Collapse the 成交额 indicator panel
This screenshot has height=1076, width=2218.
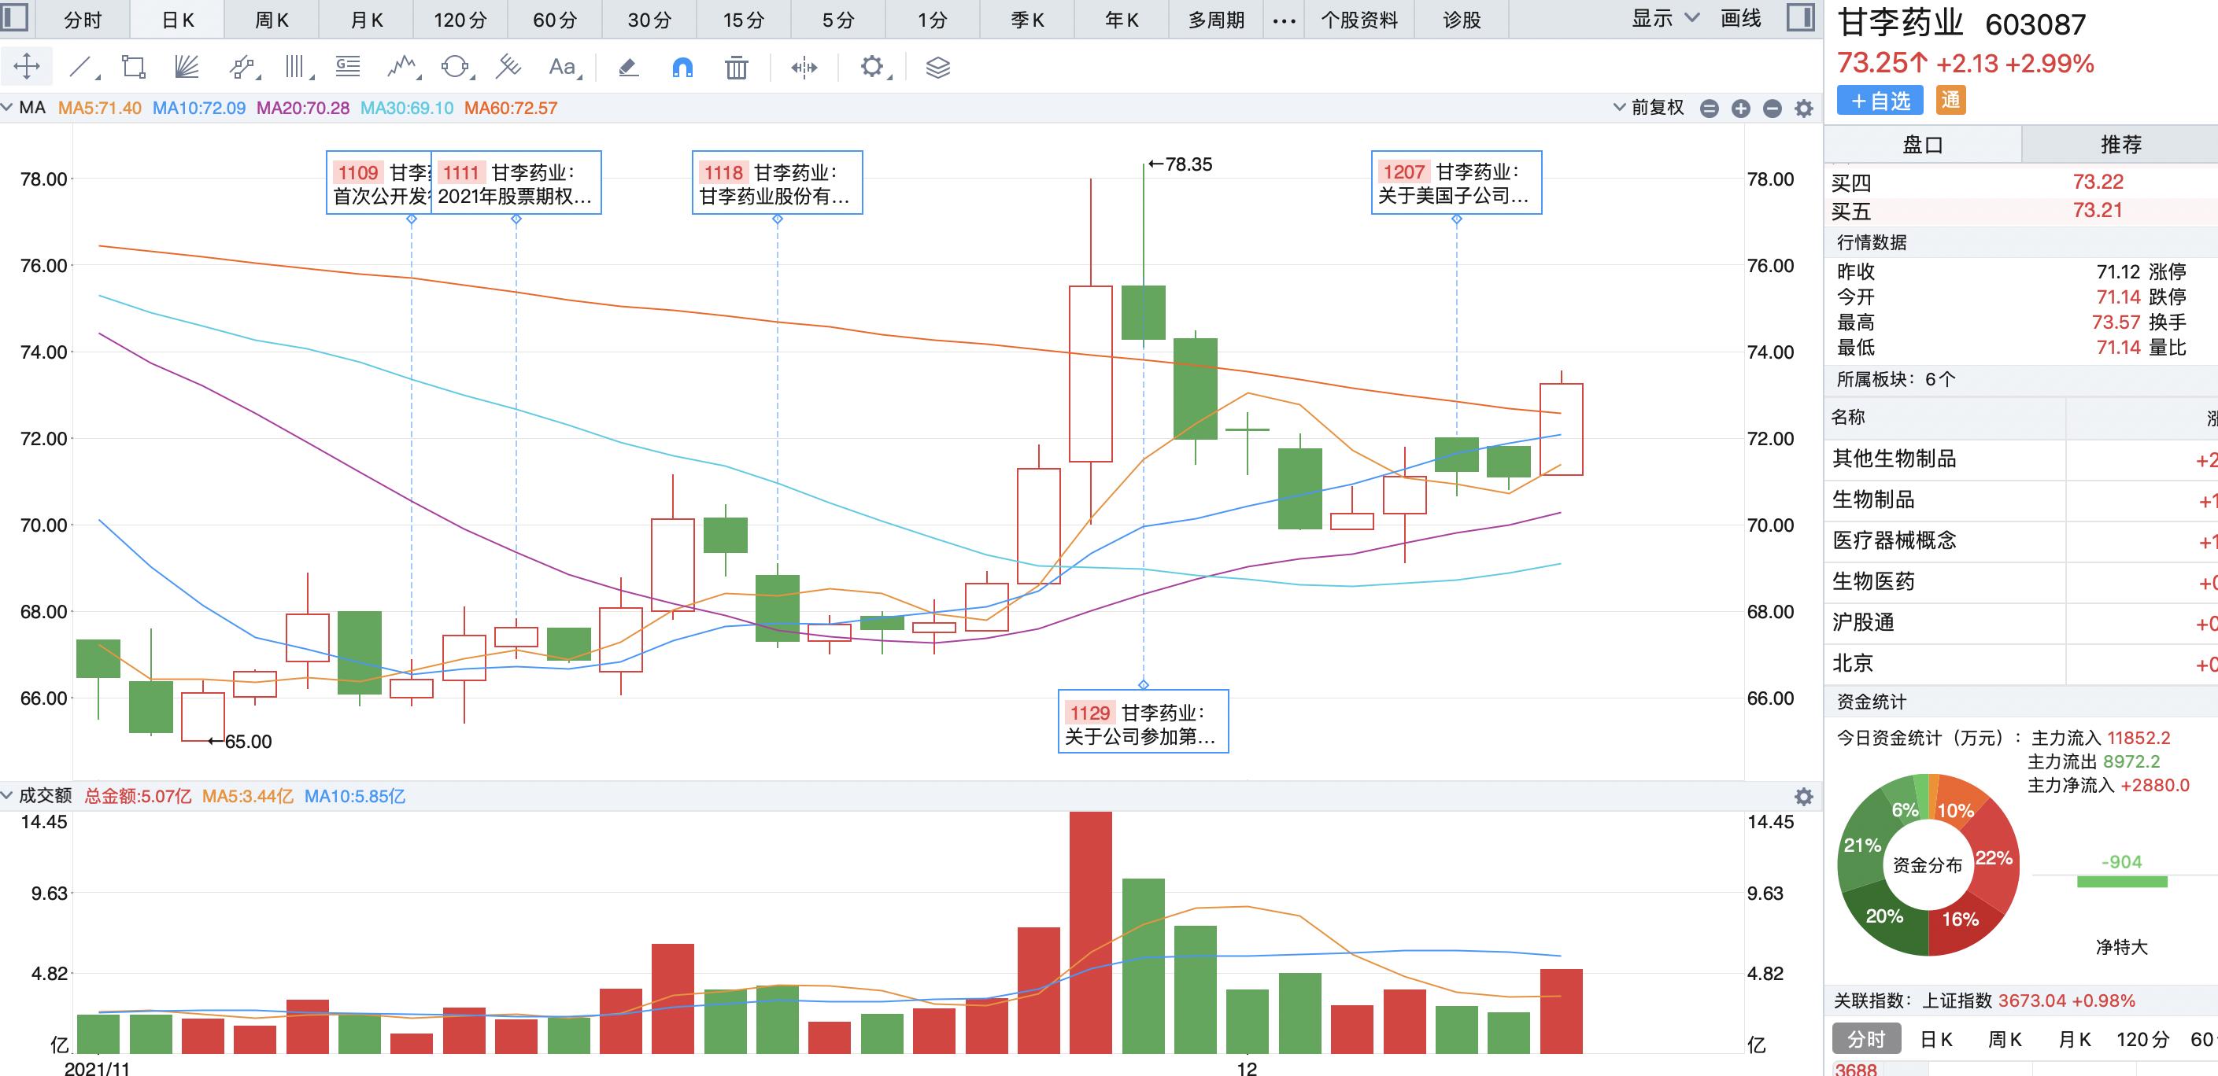click(8, 796)
